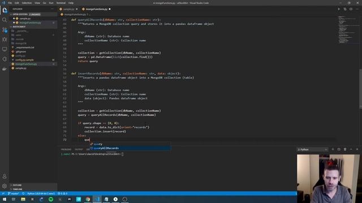Open the Explorer view in activity bar
This screenshot has width=362, height=203.
pyautogui.click(x=5, y=10)
